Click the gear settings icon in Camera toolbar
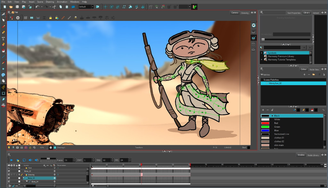328x188 pixels. 18,18
